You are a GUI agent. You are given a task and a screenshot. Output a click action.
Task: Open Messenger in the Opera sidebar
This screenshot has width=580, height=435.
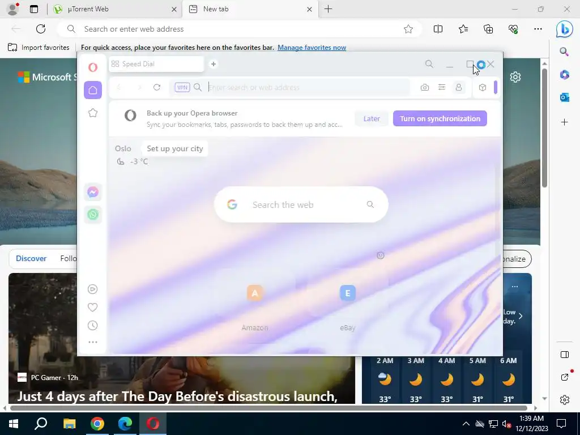pos(93,193)
